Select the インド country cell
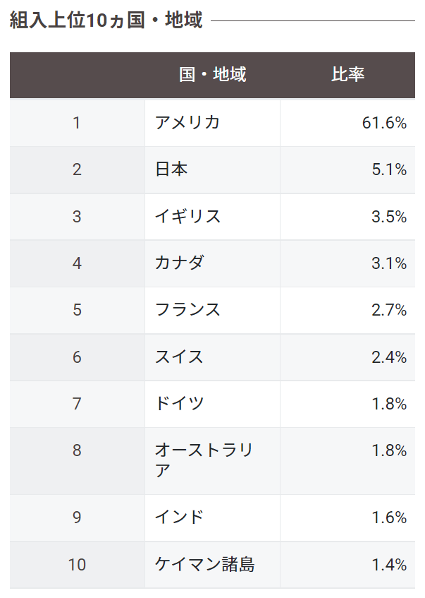 [213, 518]
